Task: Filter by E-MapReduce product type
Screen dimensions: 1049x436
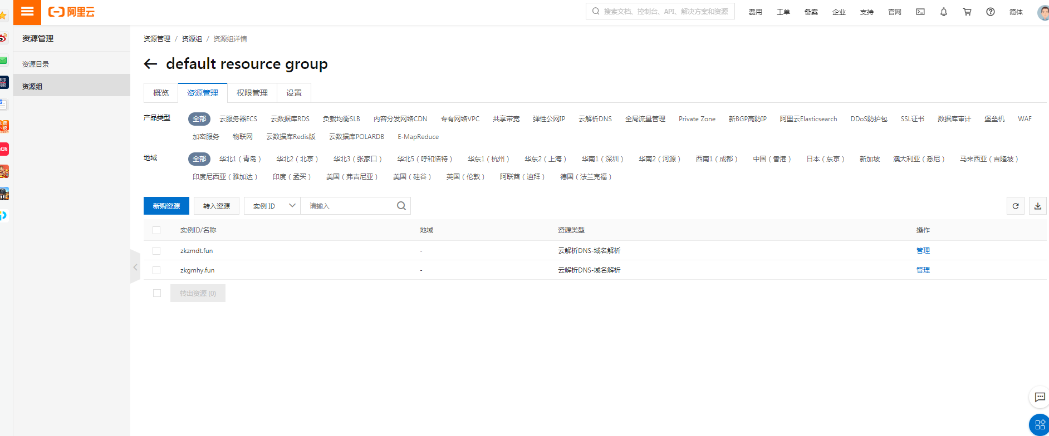Action: [418, 137]
